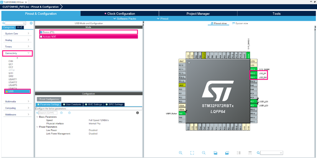This screenshot has height=158, width=317.
Task: Open the Pinout & Configuration tab
Action: click(41, 14)
